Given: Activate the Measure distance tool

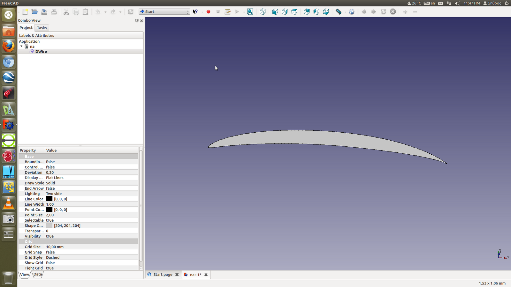Looking at the screenshot, I should point(338,12).
